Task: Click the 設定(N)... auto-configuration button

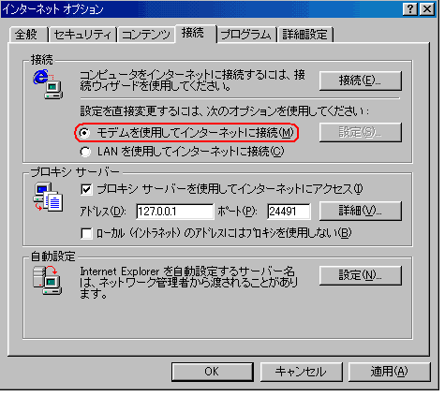Action: click(360, 275)
